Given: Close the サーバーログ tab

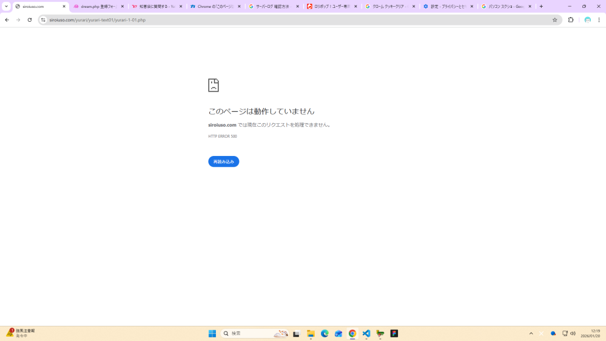Looking at the screenshot, I should (x=298, y=7).
